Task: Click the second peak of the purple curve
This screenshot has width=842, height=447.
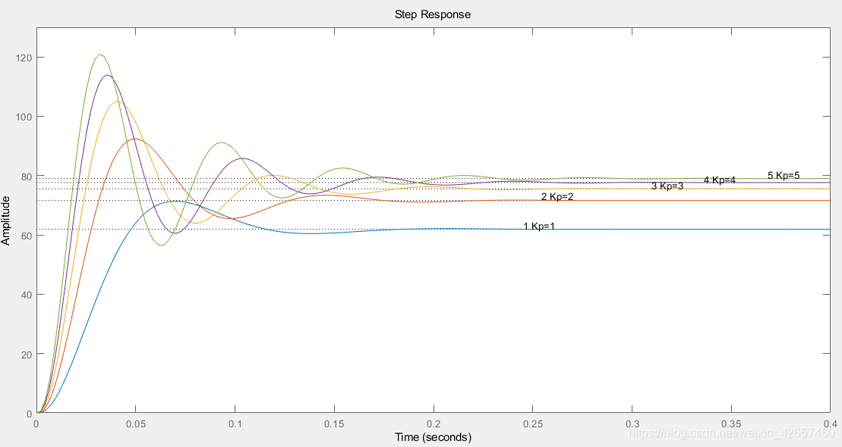Action: point(243,158)
